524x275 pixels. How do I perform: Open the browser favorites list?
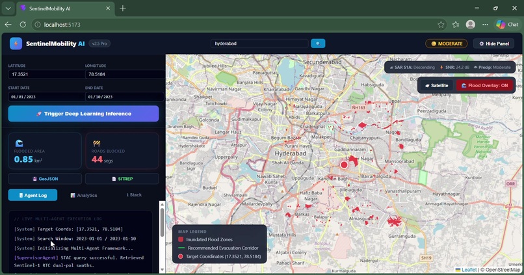click(x=456, y=25)
